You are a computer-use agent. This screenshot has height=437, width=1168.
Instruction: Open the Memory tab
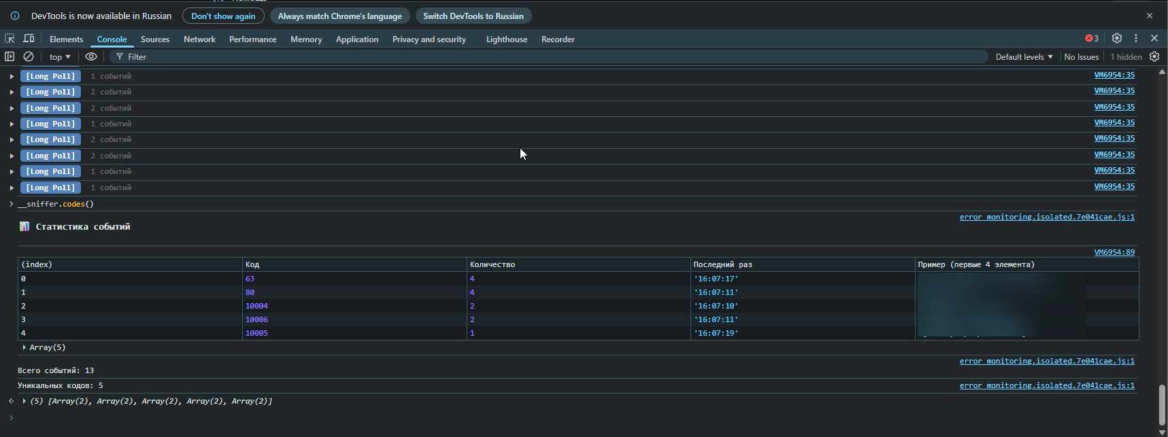pyautogui.click(x=306, y=39)
